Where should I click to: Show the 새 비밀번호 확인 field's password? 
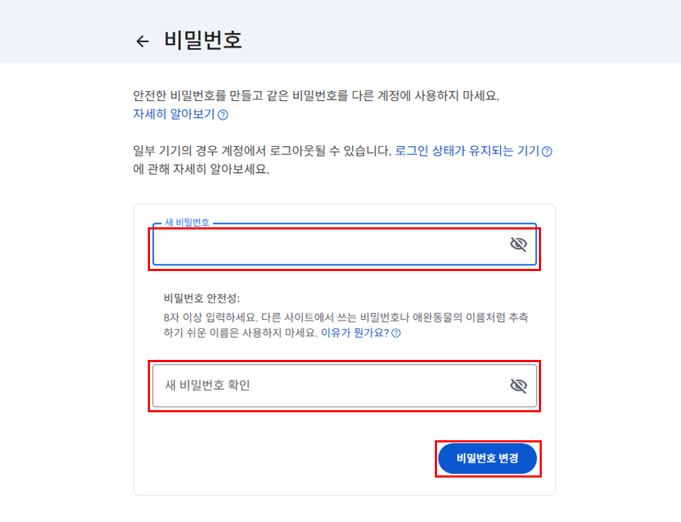pos(518,386)
